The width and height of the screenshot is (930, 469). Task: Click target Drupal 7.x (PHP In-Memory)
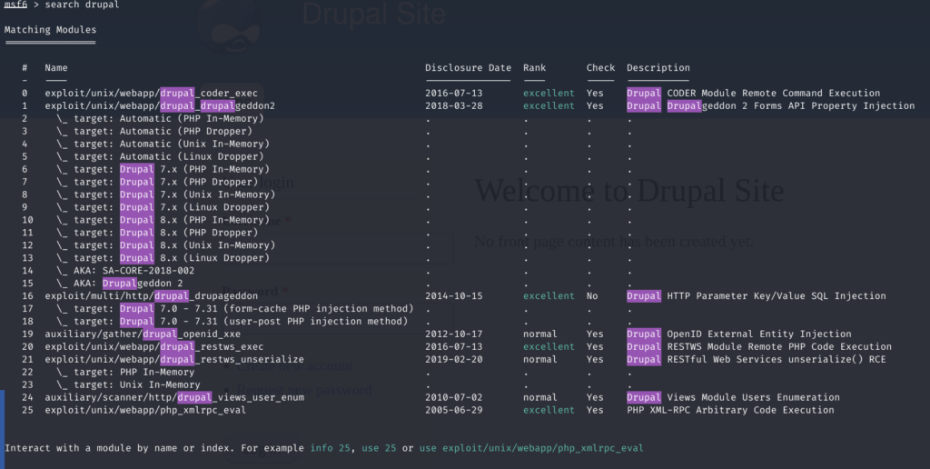(163, 169)
